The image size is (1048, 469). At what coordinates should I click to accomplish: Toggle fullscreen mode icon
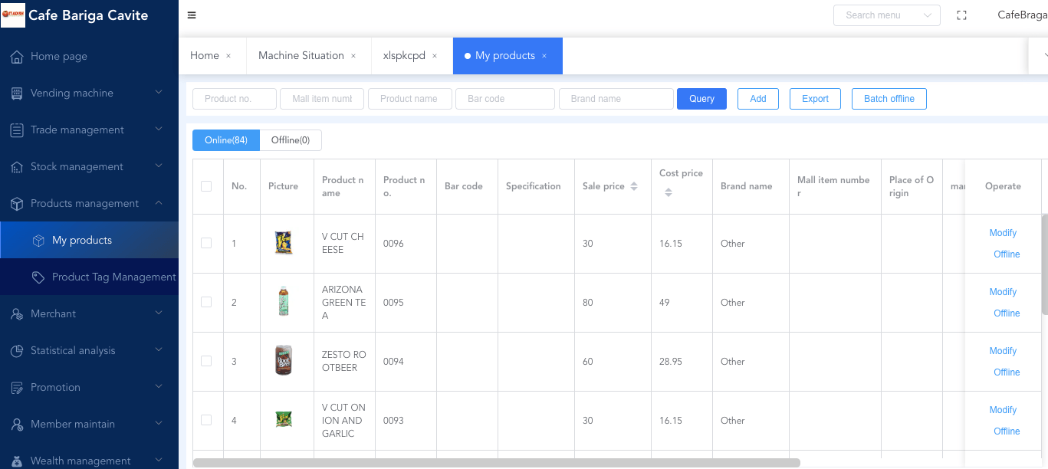click(x=961, y=15)
